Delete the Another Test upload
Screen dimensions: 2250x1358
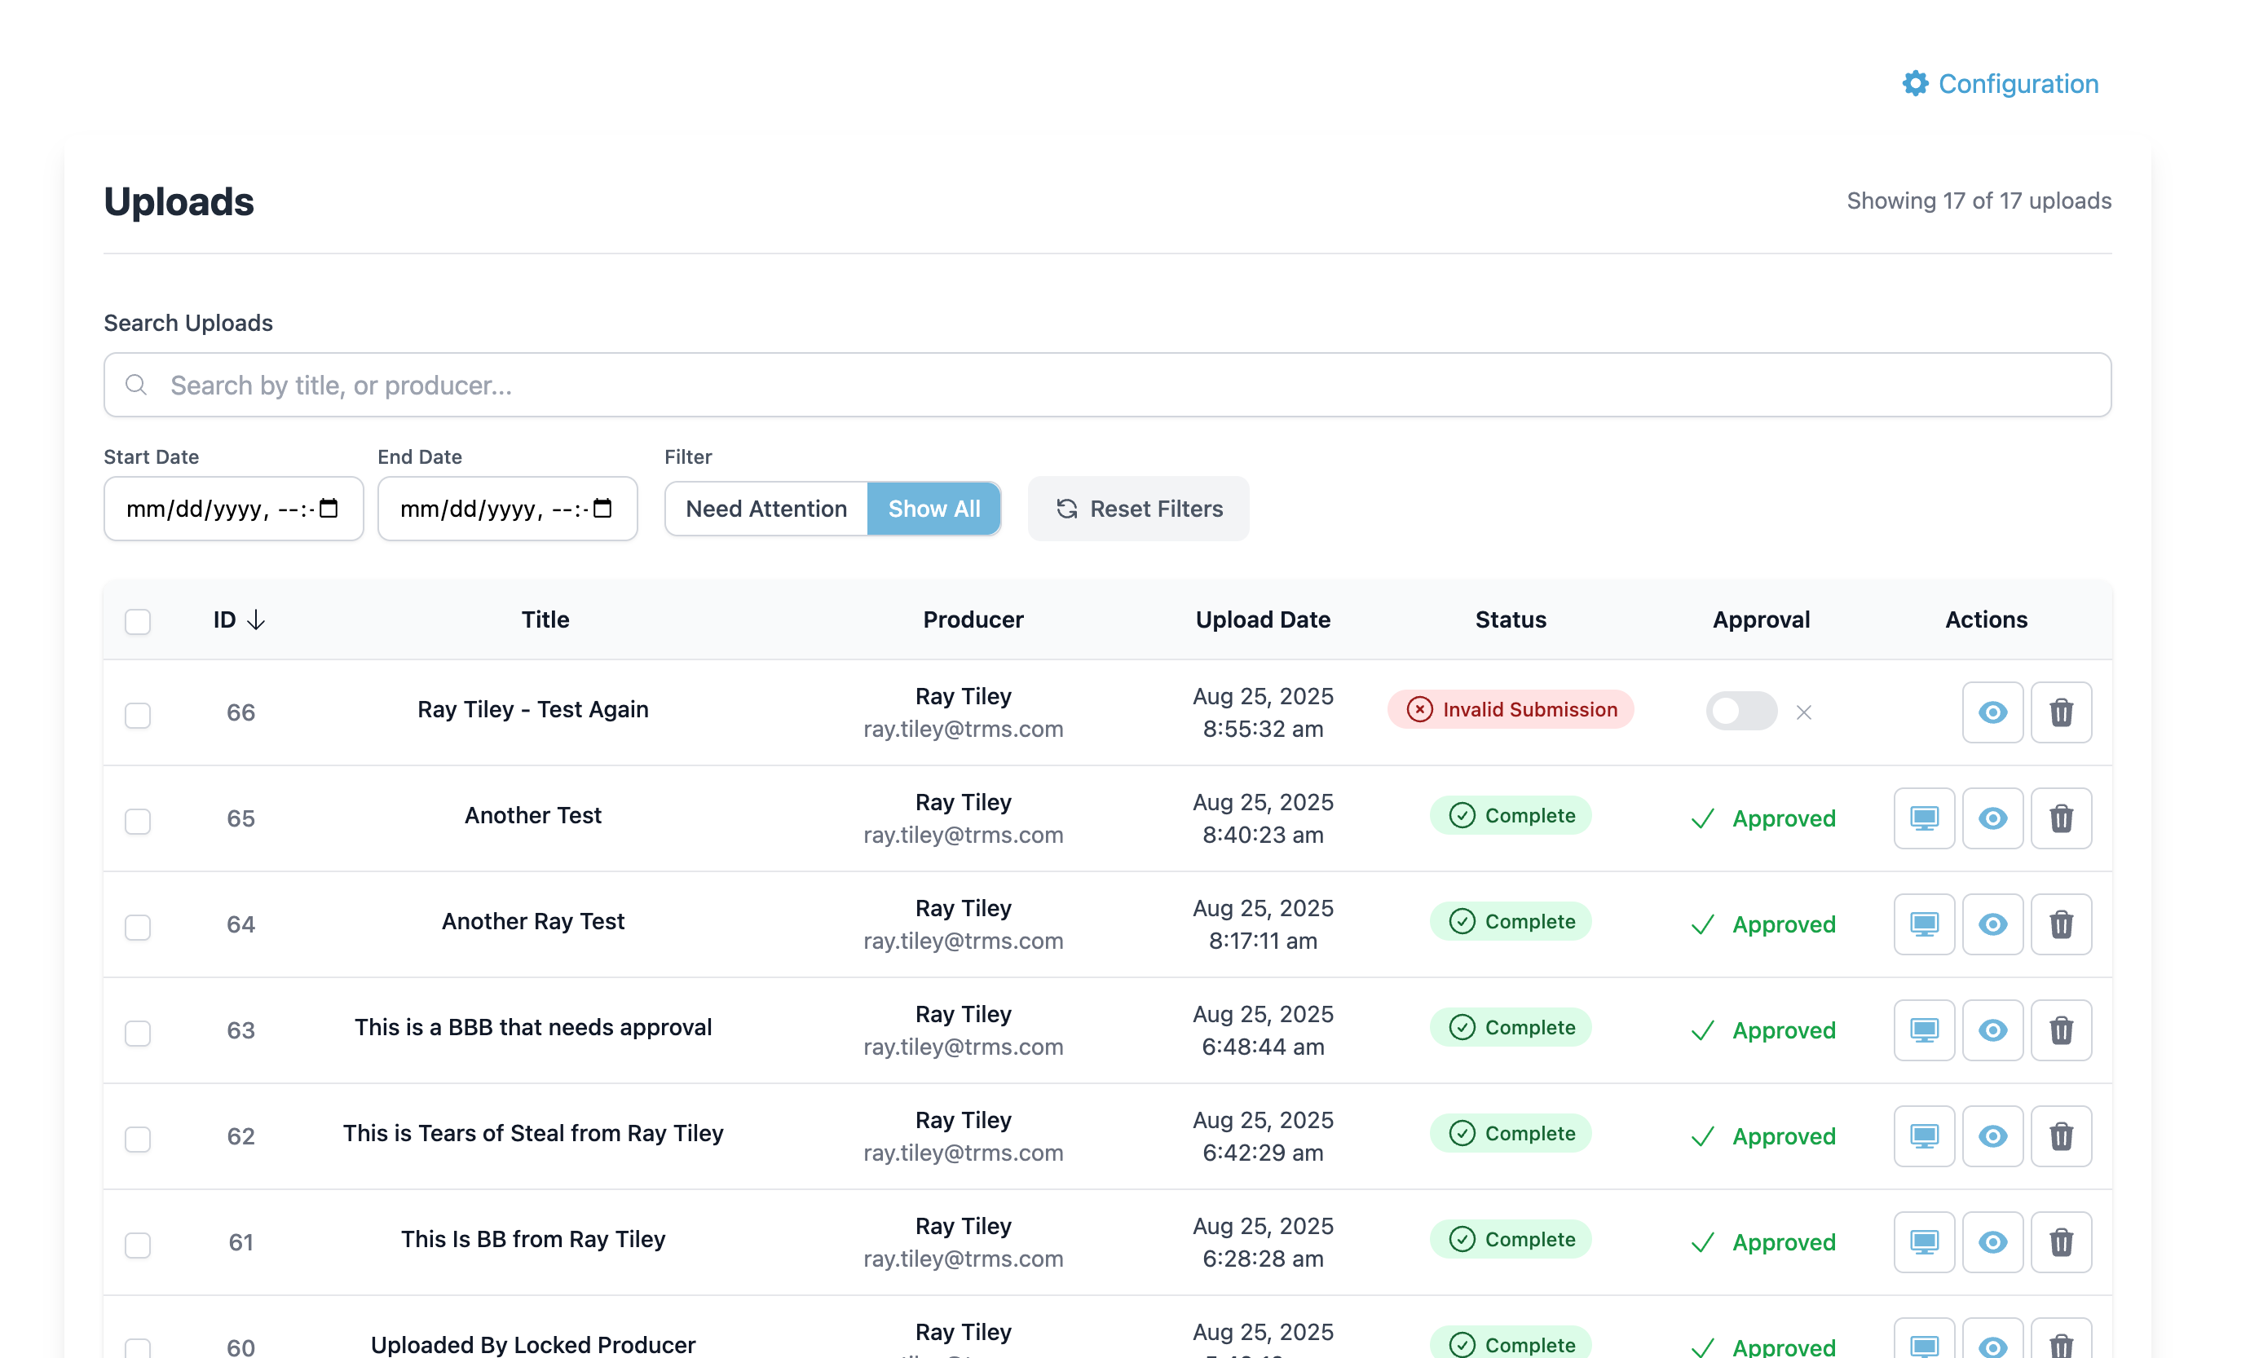coord(2060,818)
